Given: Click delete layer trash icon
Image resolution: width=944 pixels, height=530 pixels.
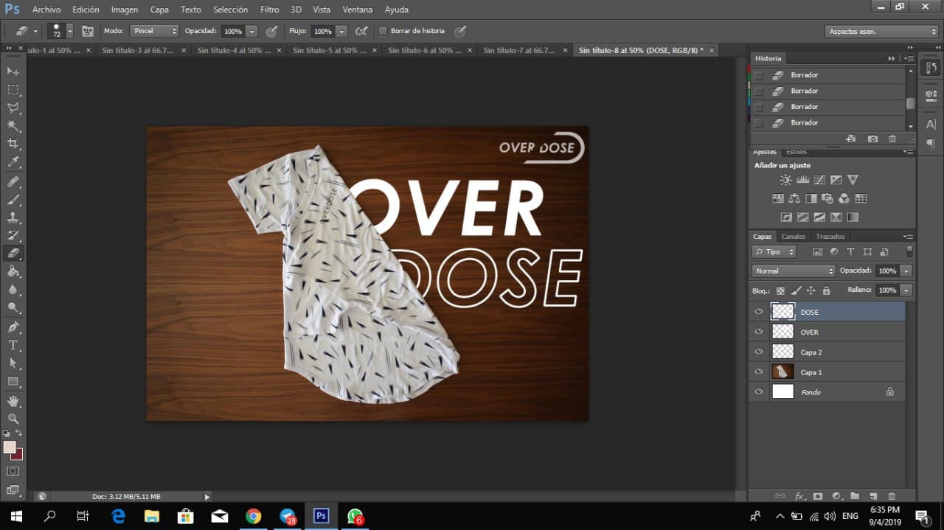Looking at the screenshot, I should (x=891, y=496).
